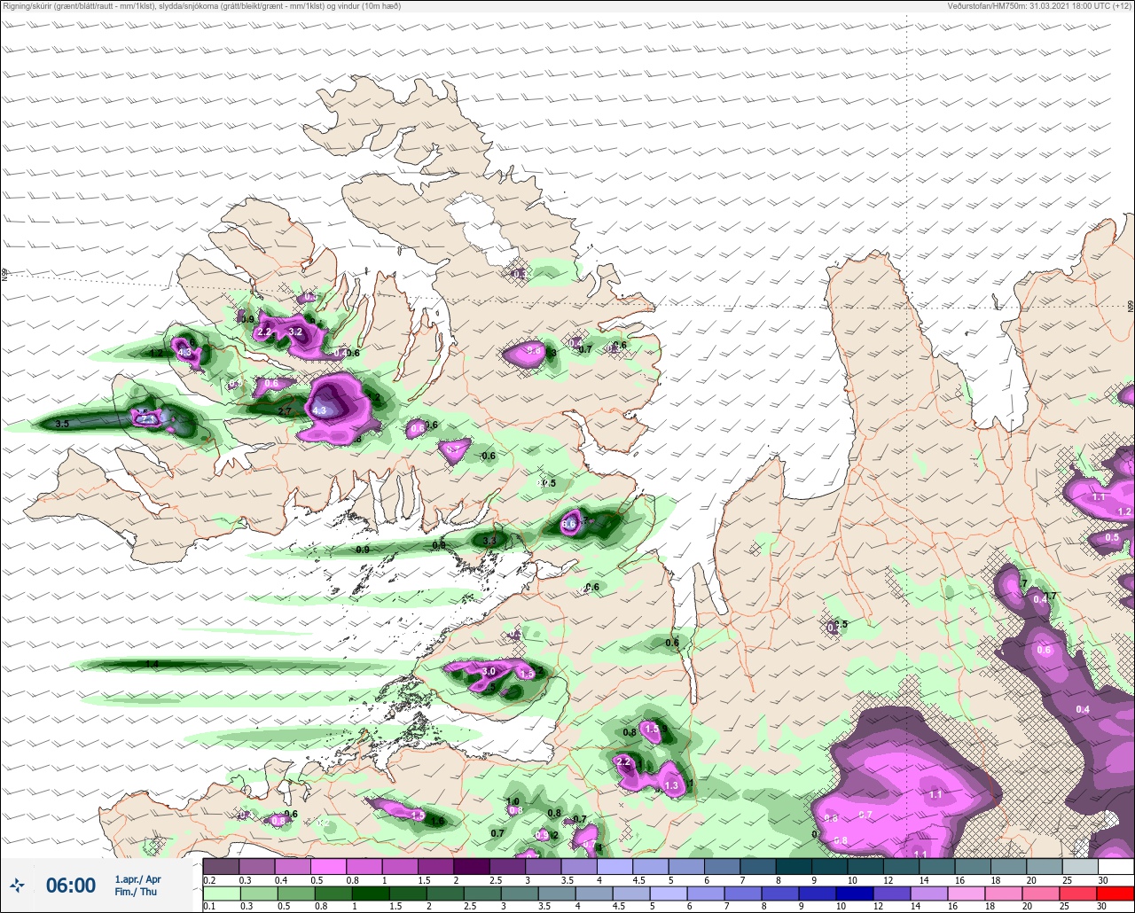Select the snow legend swatch starting at 25

1080,866
